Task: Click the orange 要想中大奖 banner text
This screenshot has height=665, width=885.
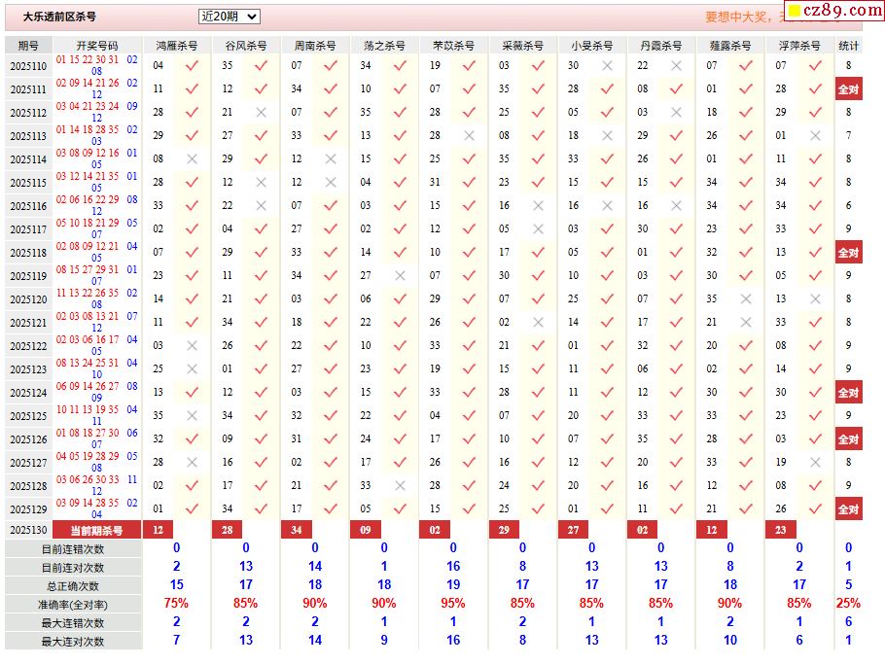Action: pos(741,17)
